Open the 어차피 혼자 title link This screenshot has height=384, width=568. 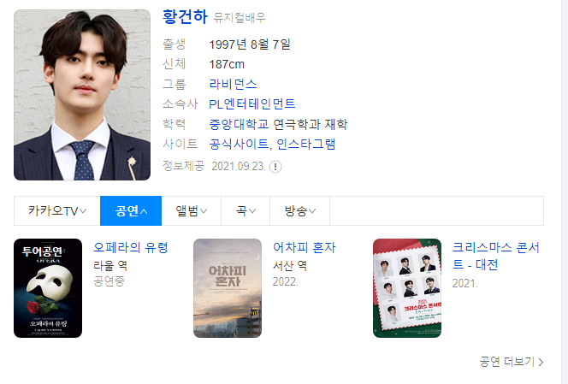(x=305, y=247)
